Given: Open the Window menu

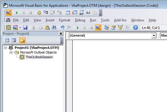Looking at the screenshot, I should point(138,20).
